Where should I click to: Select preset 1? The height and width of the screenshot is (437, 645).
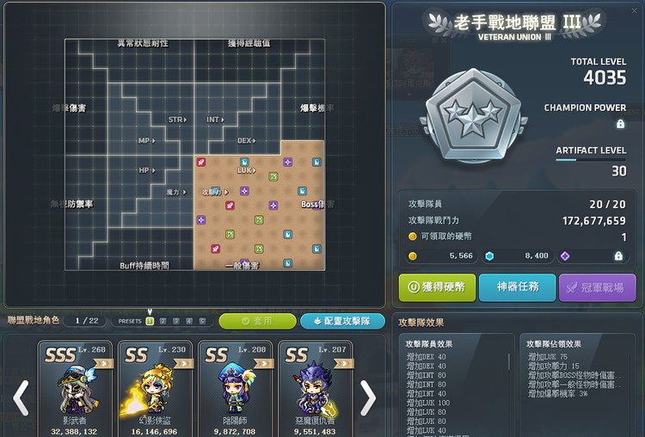[150, 321]
